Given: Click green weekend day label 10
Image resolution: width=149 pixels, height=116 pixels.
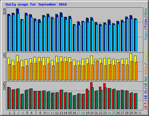Looking at the screenshot, I should (x=48, y=113).
